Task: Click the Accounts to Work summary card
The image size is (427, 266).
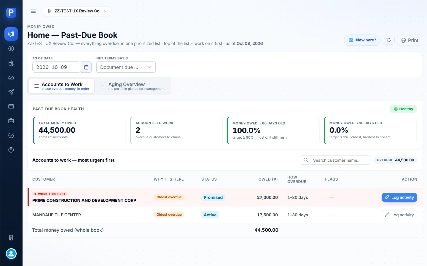Action: coord(176,130)
